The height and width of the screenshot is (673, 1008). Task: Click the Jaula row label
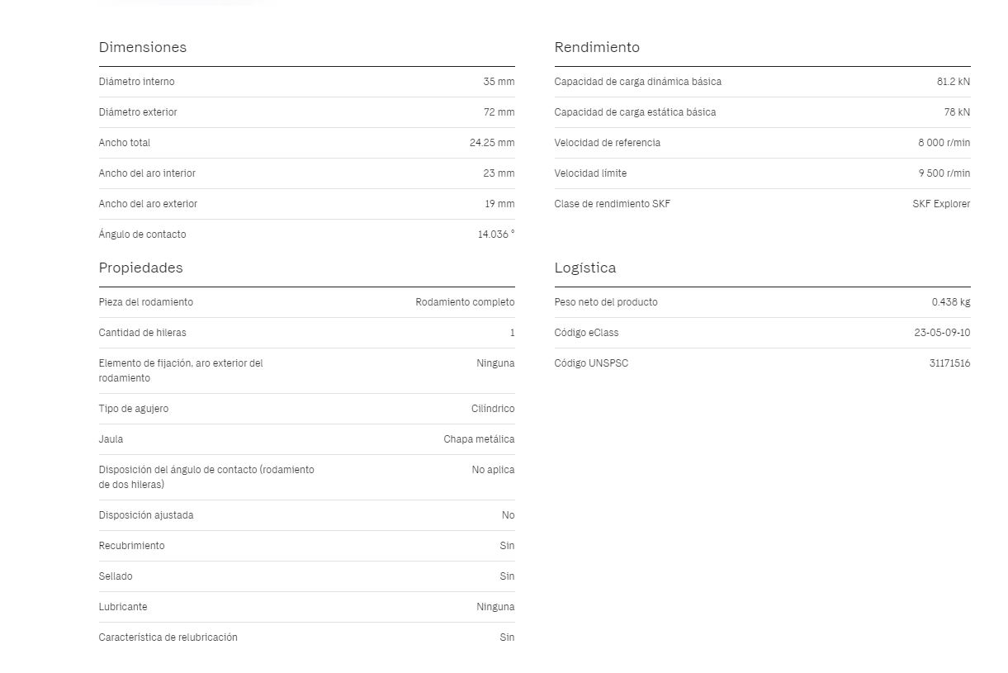coord(111,439)
